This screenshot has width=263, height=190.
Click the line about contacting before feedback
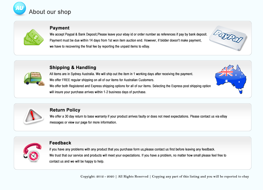[132, 149]
